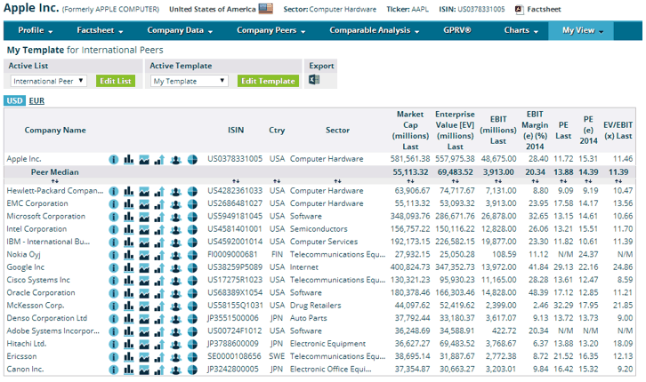646x382 pixels.
Task: Open Hewlett-Packard Company link
Action: coord(55,191)
